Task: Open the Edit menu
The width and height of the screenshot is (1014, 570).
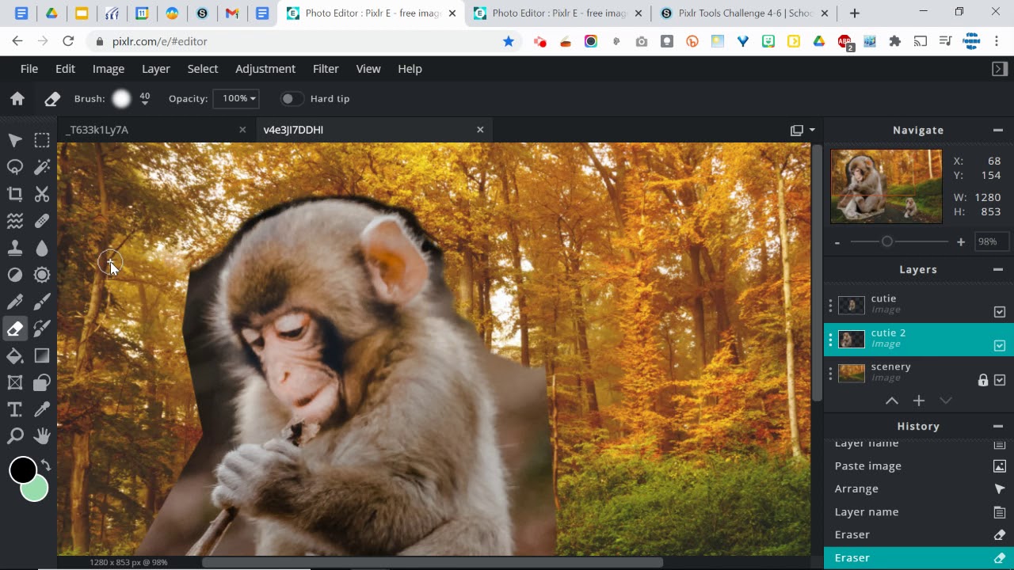Action: pyautogui.click(x=65, y=69)
